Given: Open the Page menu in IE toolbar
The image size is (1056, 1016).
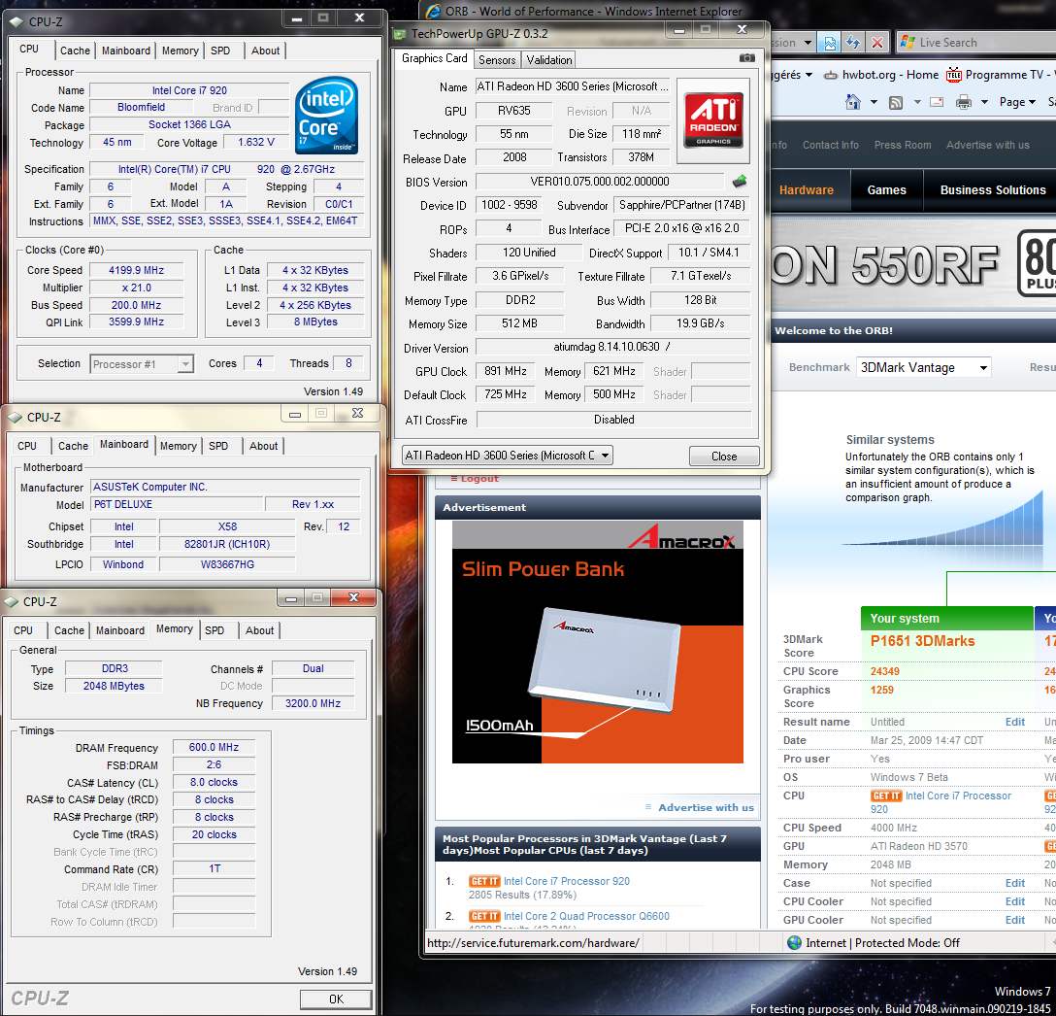Looking at the screenshot, I should pyautogui.click(x=1017, y=102).
